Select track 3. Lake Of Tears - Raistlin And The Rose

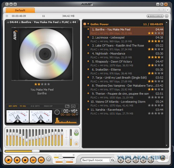pos(127,47)
